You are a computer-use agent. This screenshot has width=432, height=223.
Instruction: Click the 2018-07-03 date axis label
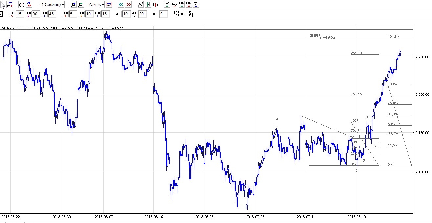pyautogui.click(x=255, y=216)
